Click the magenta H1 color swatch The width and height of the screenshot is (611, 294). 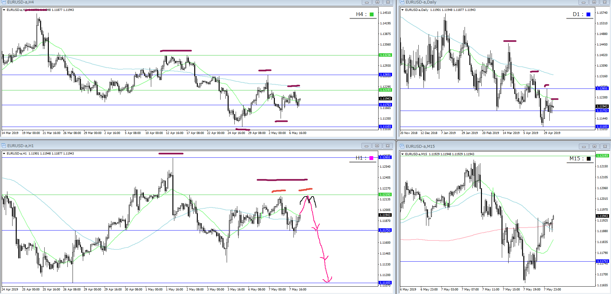tap(371, 158)
